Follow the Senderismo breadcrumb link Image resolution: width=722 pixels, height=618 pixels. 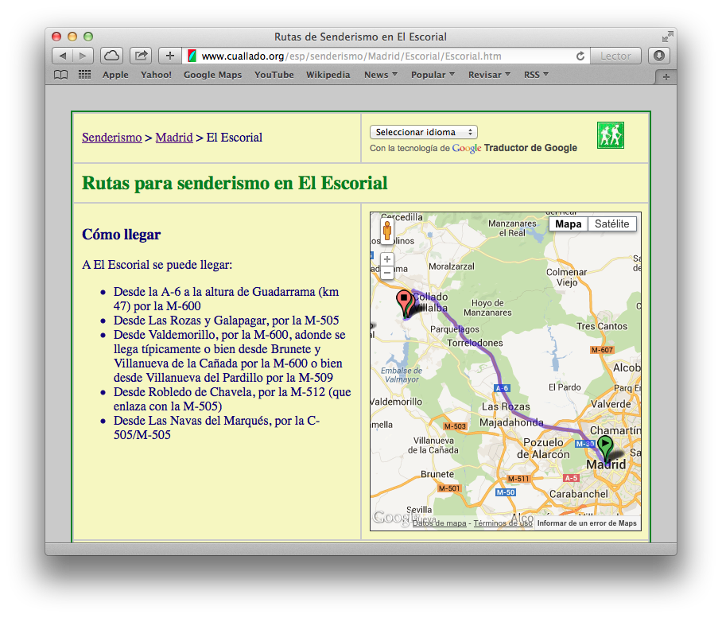coord(112,138)
